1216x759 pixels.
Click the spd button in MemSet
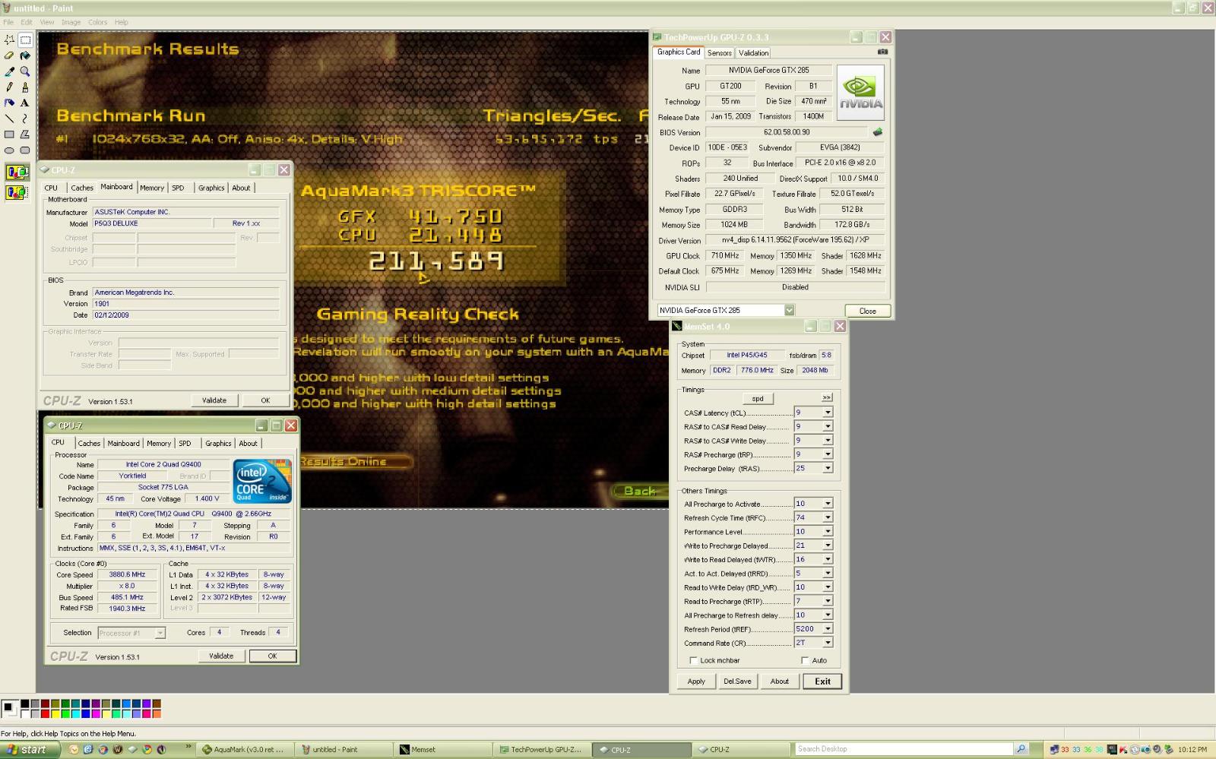coord(758,398)
